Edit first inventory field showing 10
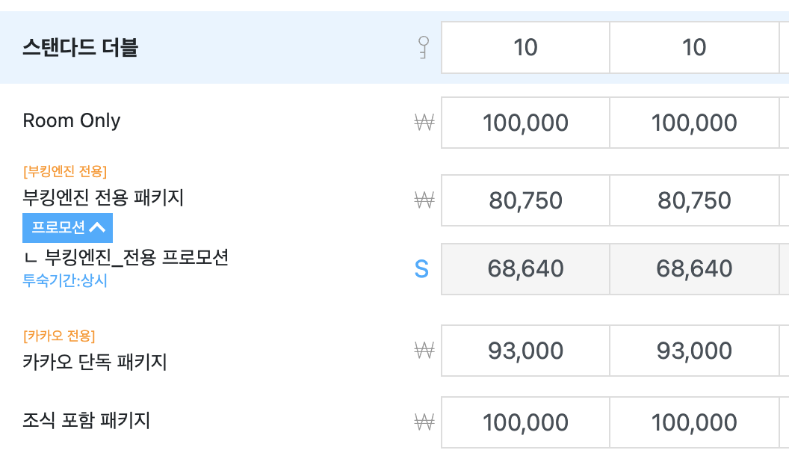 [525, 47]
